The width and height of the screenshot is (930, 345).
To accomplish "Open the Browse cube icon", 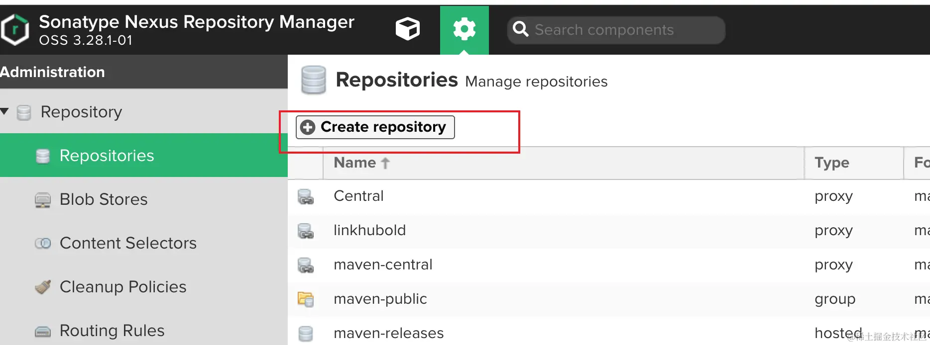I will coord(407,29).
